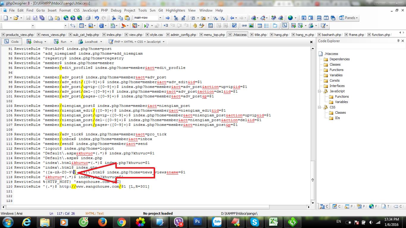Open the Panels dropdown
Image resolution: width=406 pixels, height=228 pixels.
click(x=349, y=18)
